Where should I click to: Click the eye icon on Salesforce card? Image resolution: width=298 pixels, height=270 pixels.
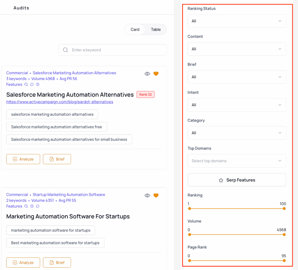click(x=147, y=74)
